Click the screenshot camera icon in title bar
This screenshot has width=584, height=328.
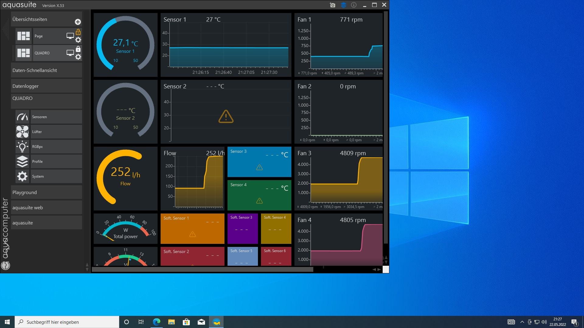tap(332, 5)
